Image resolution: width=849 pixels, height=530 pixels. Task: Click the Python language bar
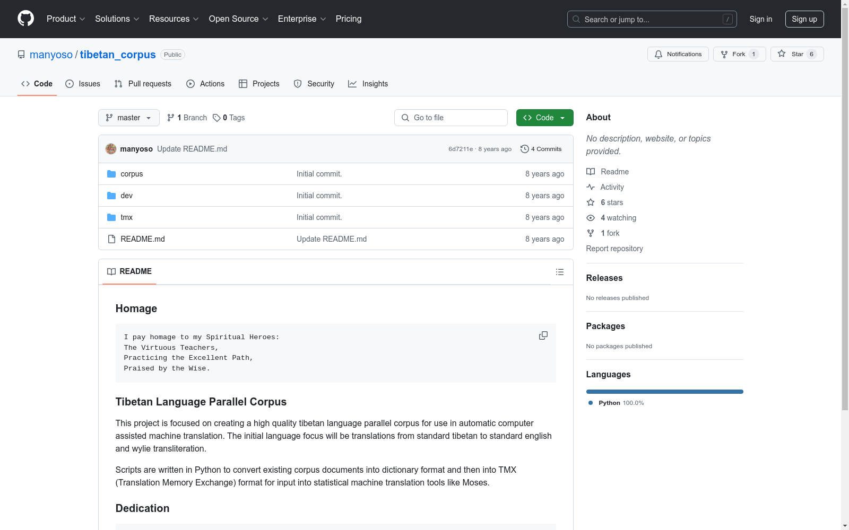pyautogui.click(x=665, y=392)
